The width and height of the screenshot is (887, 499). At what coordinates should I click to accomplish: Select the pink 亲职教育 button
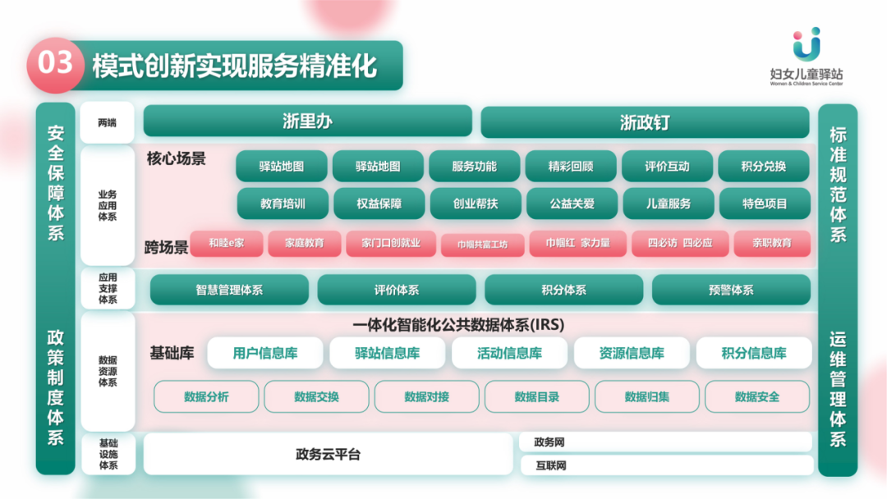(772, 243)
